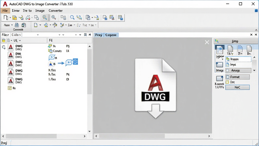
Task: Click the preview pane horizontal scrollbar thumb
Action: [x=132, y=136]
